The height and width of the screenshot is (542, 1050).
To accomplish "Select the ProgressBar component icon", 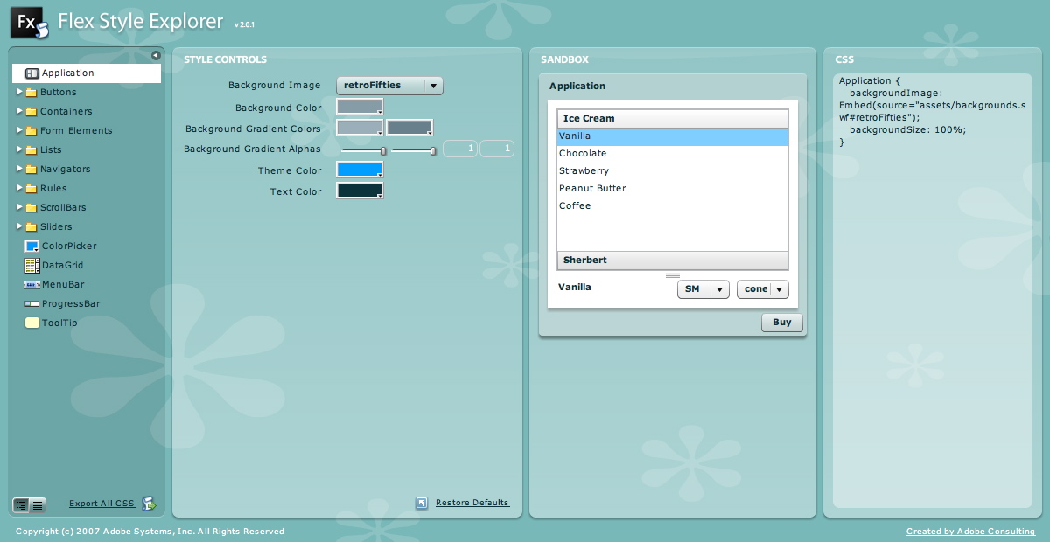I will (32, 303).
